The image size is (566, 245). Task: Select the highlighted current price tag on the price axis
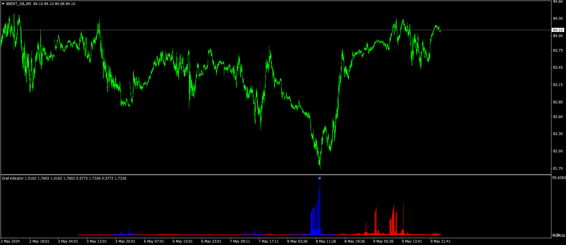coord(558,30)
